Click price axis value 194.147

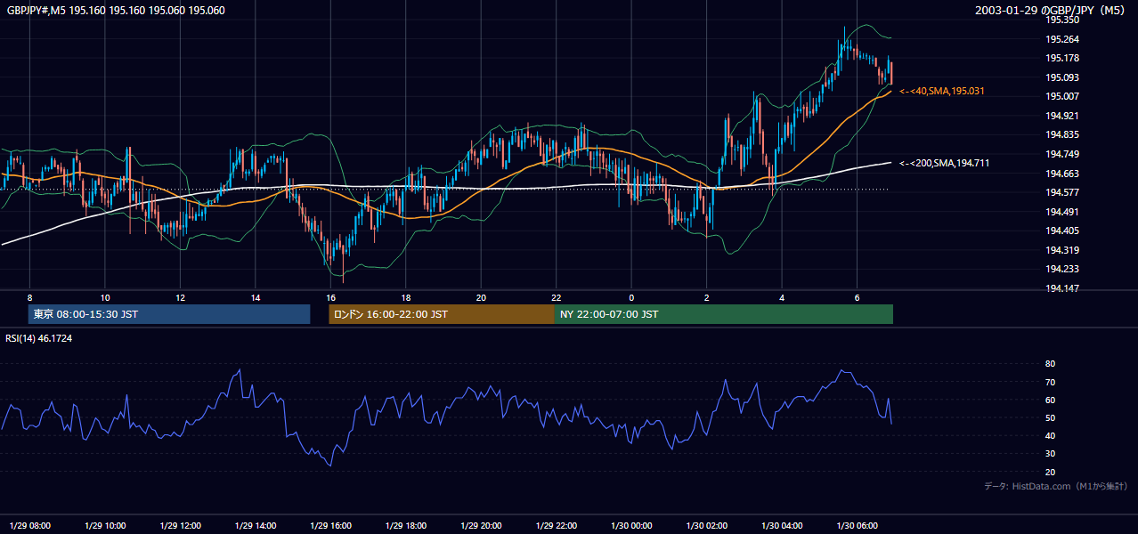click(1062, 288)
